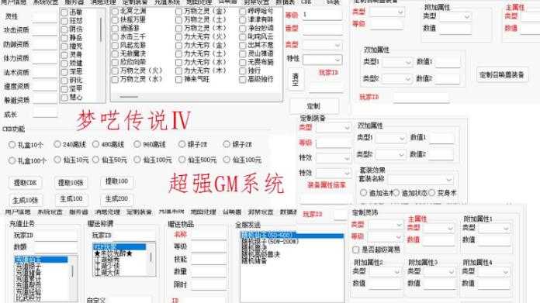The height and width of the screenshot is (303, 540).
Task: Select the 仙玉10元 radio option
Action: [57, 160]
